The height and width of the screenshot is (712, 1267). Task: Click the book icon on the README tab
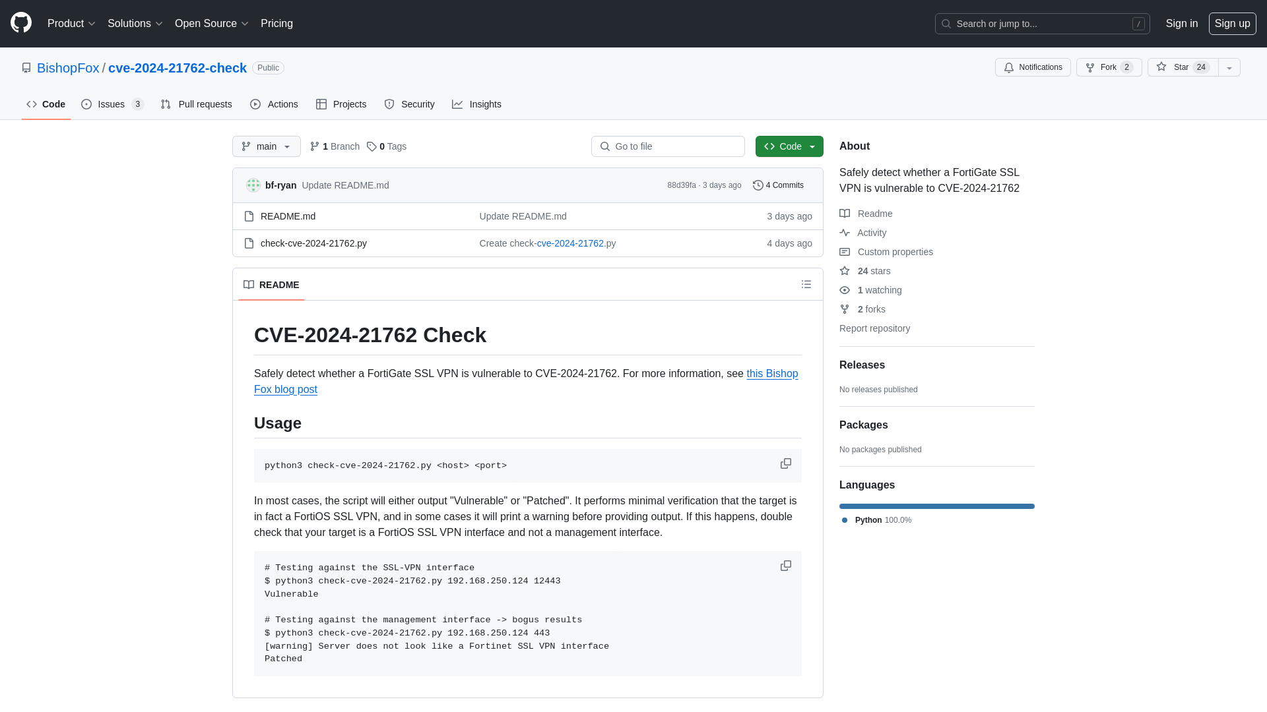[249, 285]
